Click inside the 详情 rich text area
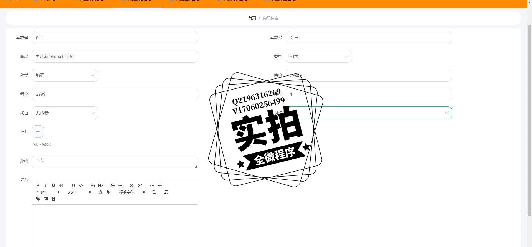 click(115, 226)
